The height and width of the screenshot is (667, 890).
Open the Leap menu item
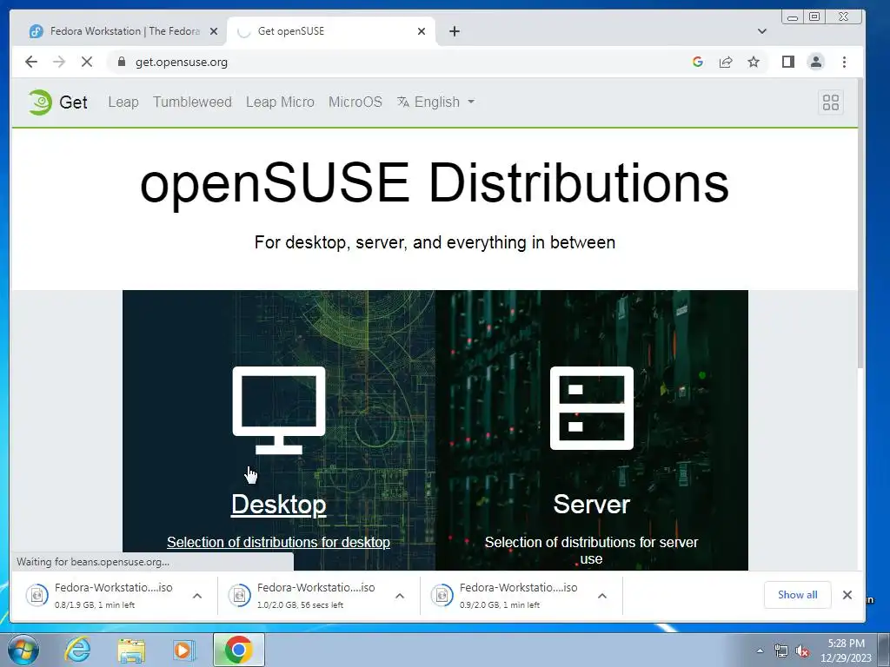click(x=123, y=102)
